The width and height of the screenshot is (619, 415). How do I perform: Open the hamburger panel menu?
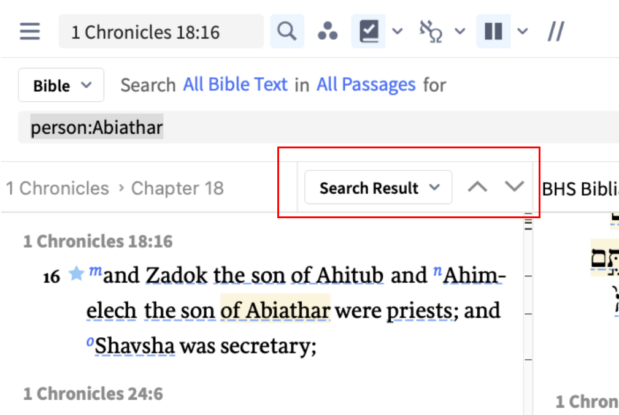click(29, 31)
